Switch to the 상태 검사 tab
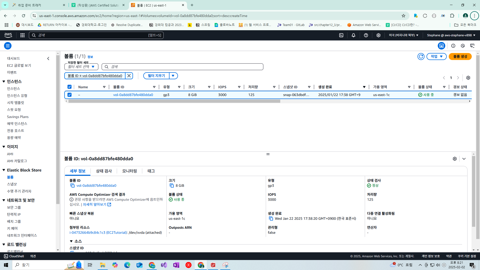This screenshot has width=480, height=270. pyautogui.click(x=104, y=171)
